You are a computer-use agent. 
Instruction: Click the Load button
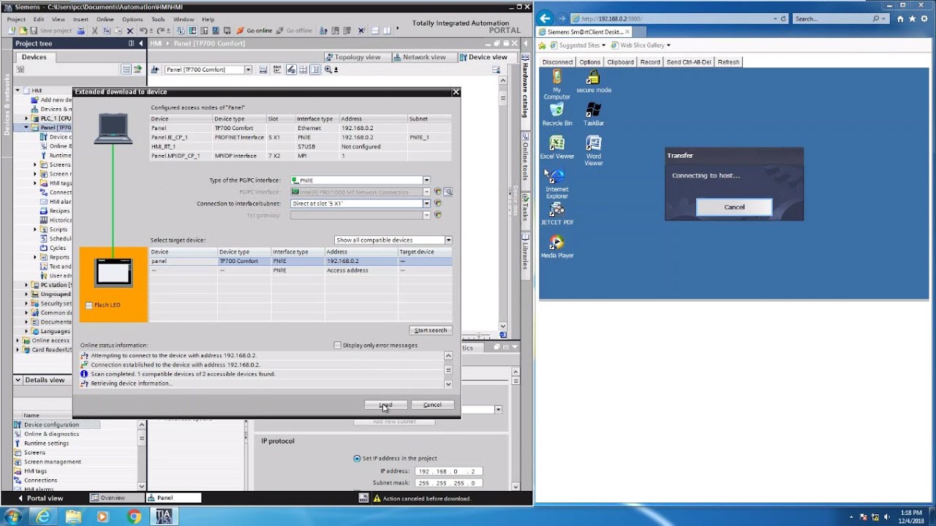click(x=385, y=405)
